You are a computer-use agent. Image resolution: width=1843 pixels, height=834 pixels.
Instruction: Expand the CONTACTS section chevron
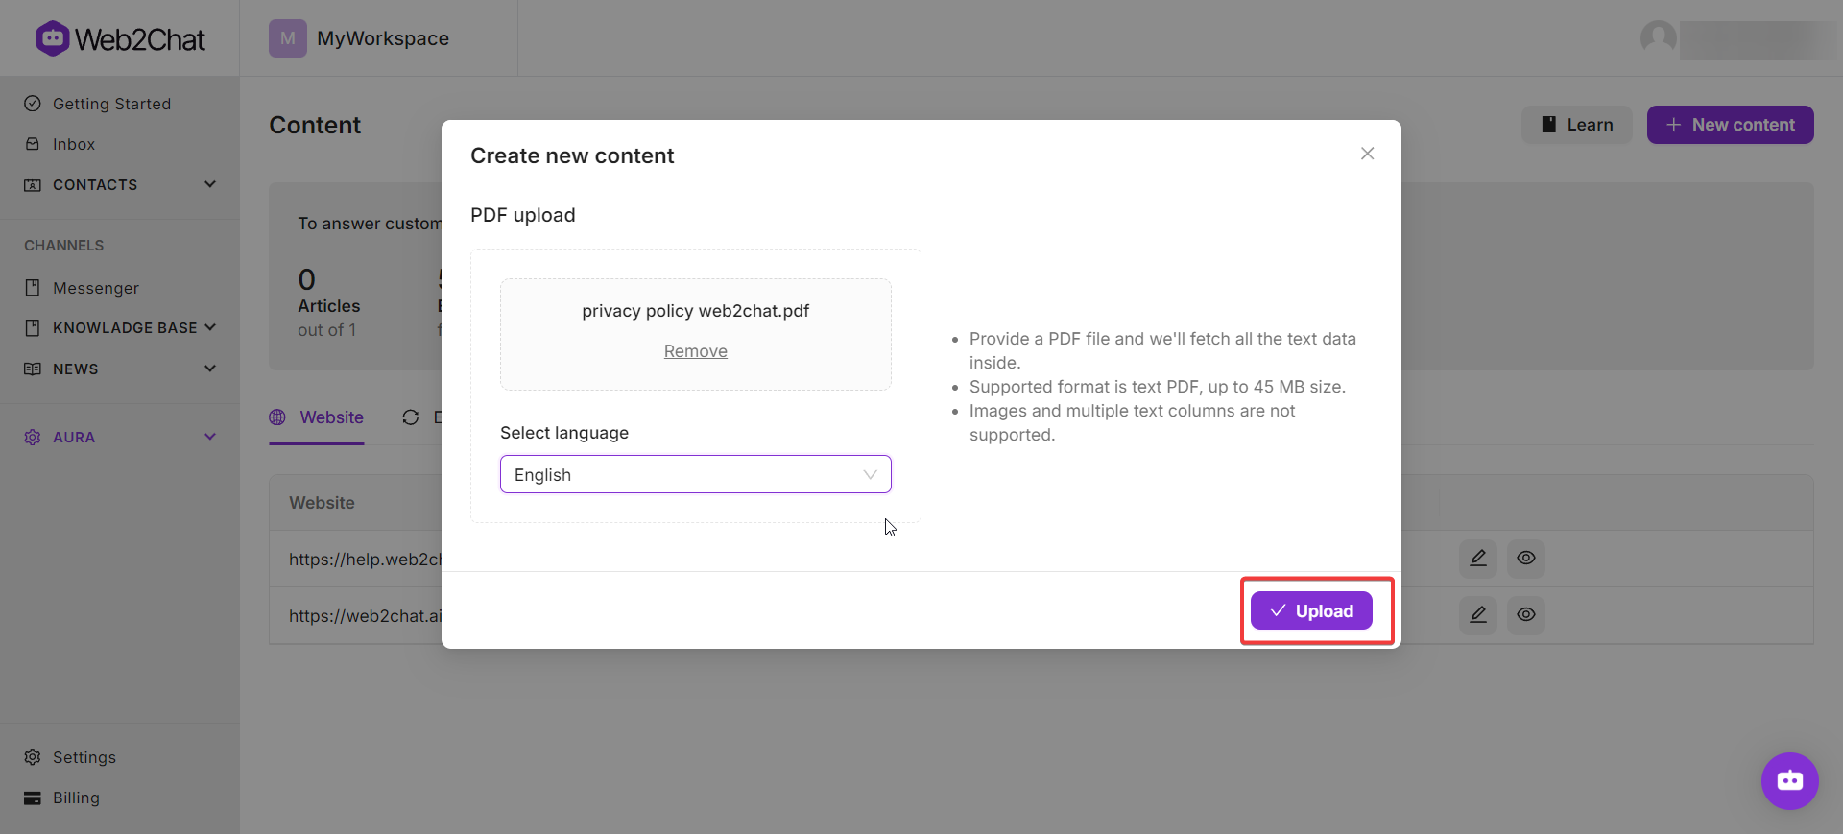pyautogui.click(x=210, y=184)
